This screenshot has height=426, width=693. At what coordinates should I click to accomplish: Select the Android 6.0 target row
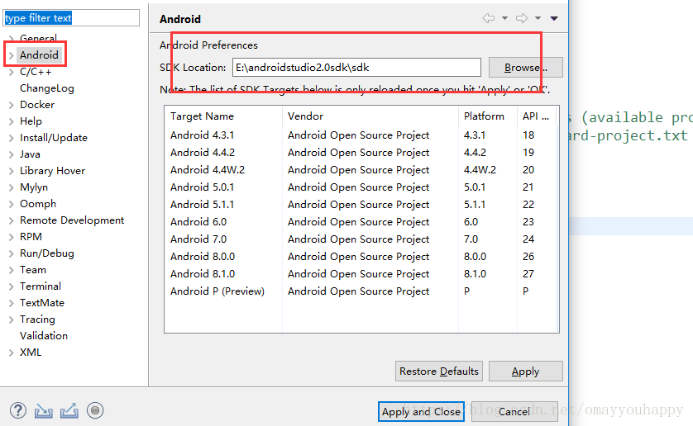(361, 221)
